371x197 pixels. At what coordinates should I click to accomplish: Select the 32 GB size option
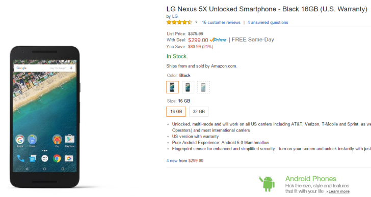click(199, 112)
